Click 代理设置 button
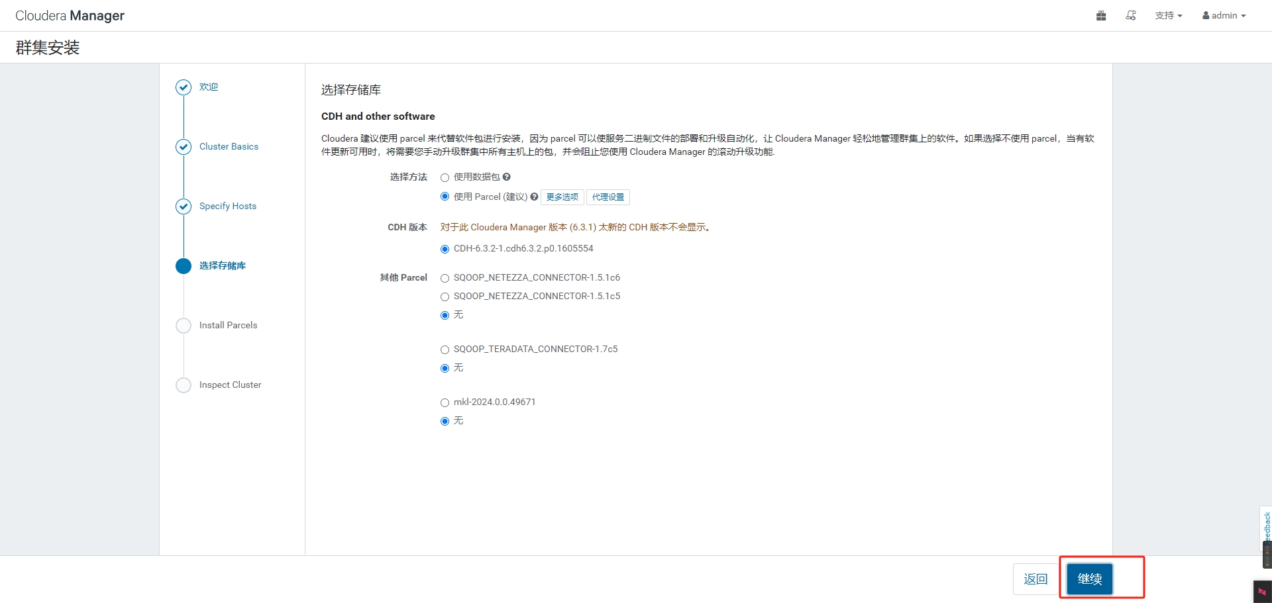This screenshot has width=1272, height=603. pos(608,197)
